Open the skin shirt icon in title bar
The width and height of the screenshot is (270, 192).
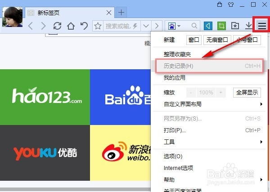(x=231, y=4)
